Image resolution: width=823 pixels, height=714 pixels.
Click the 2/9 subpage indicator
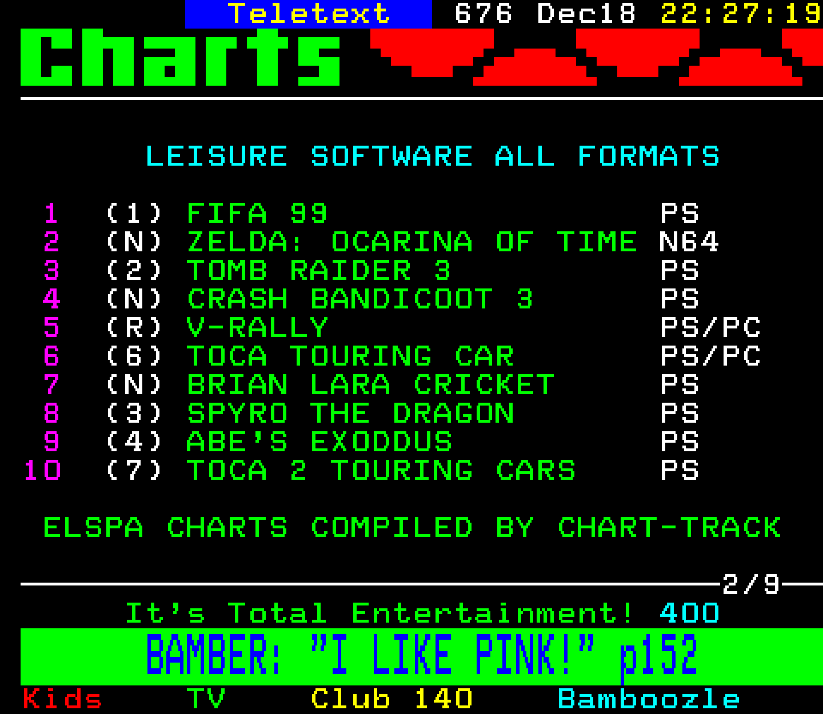tap(751, 584)
